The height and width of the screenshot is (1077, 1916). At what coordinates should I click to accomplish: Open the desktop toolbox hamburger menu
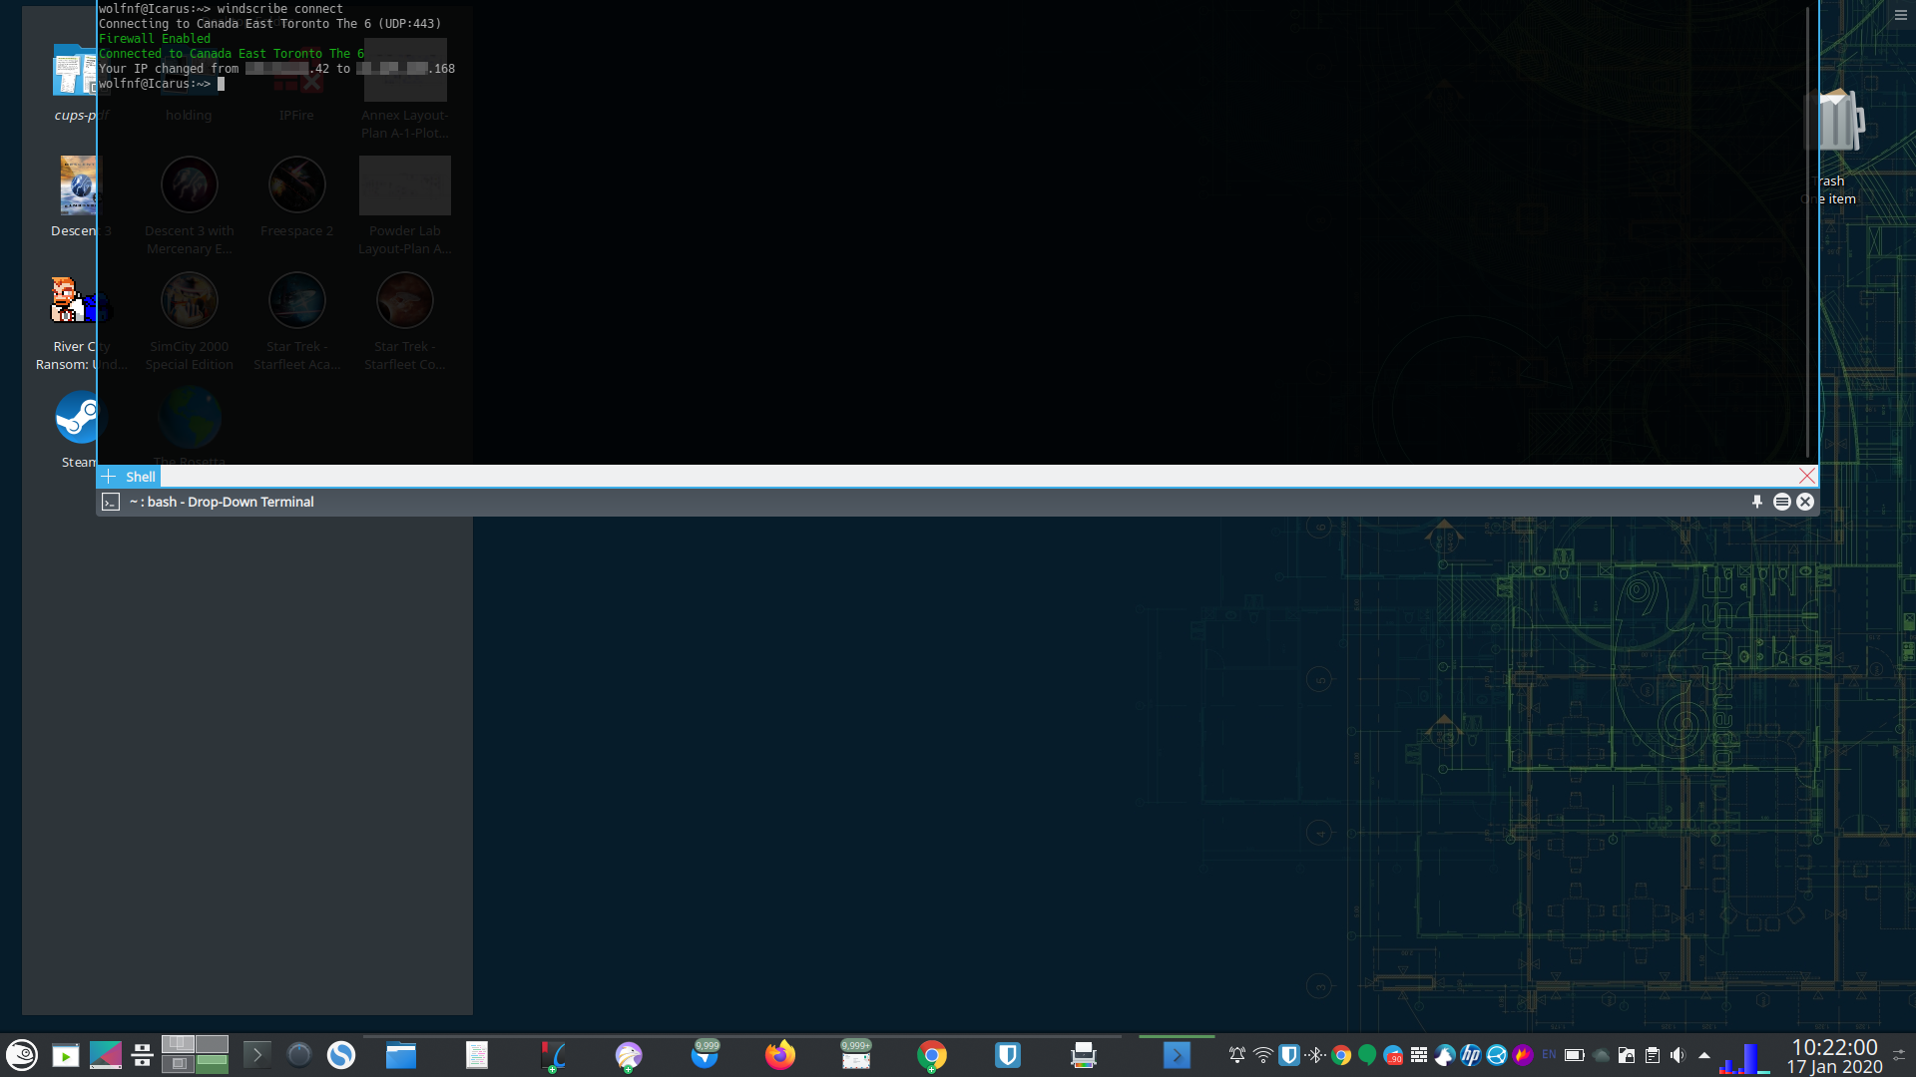[x=1901, y=15]
